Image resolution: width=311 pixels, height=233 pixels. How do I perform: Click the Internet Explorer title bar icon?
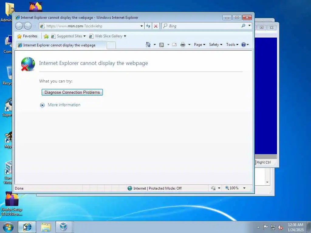17,17
